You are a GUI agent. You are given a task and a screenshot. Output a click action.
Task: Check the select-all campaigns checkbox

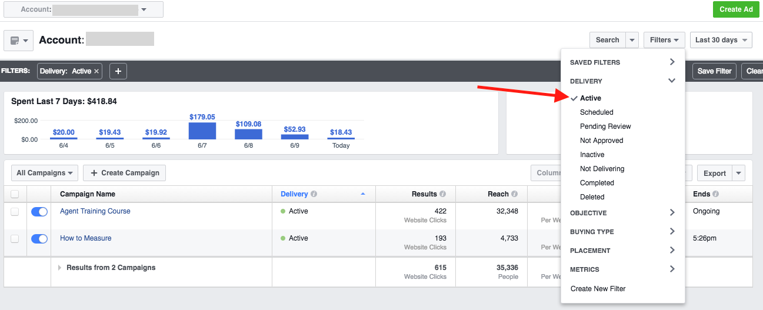[x=15, y=194]
